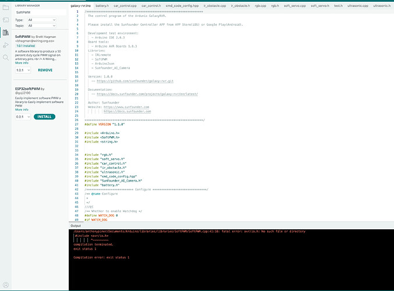
Task: Open the Sketchbook folder icon in sidebar
Action: (x=5, y=8)
